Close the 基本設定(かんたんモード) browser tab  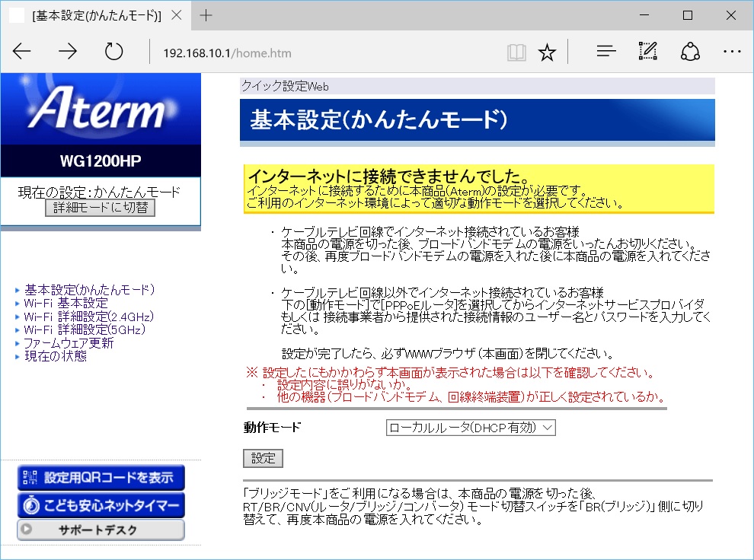coord(177,15)
